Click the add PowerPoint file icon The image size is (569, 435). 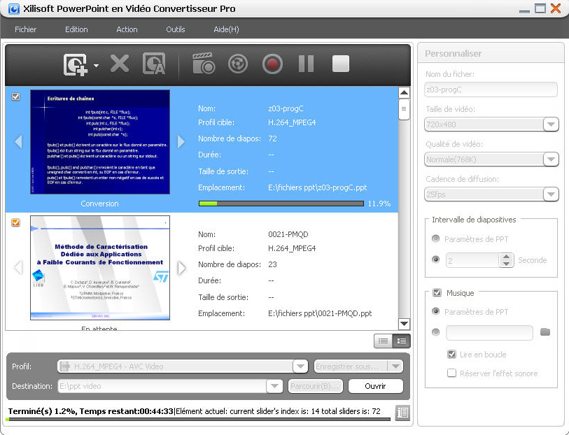[76, 64]
